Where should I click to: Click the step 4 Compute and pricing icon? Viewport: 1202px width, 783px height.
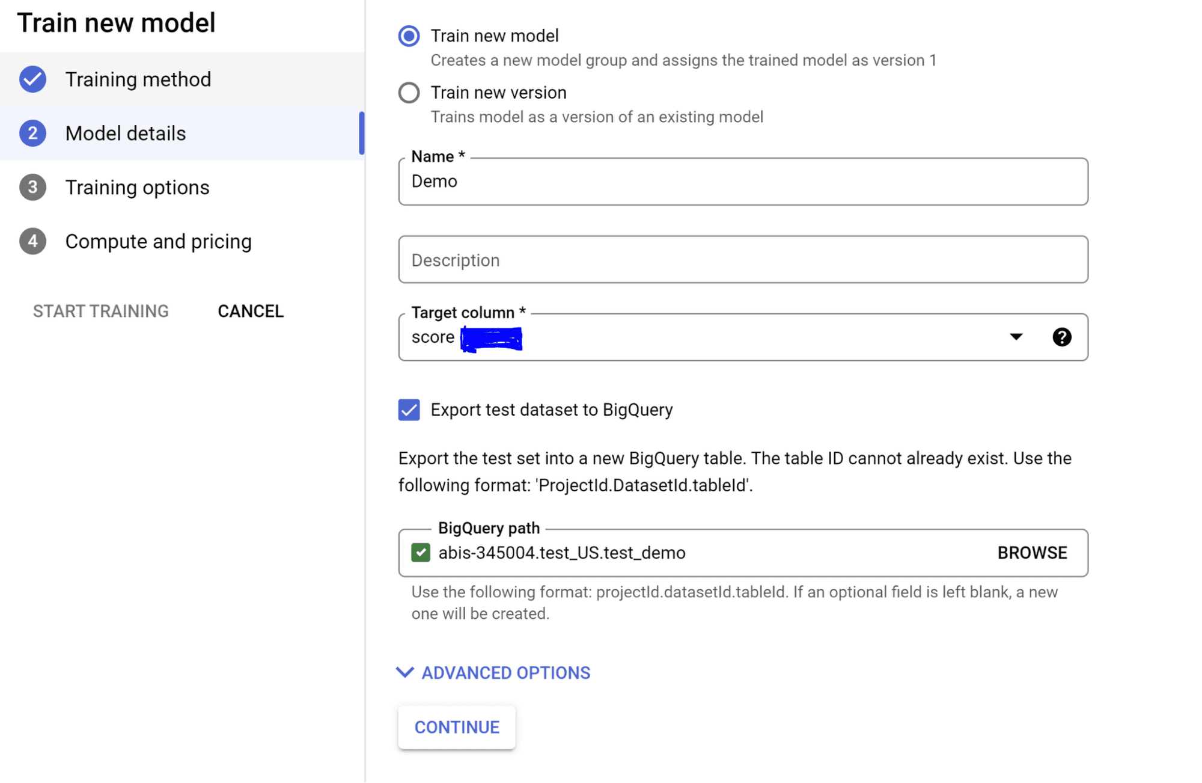[32, 242]
